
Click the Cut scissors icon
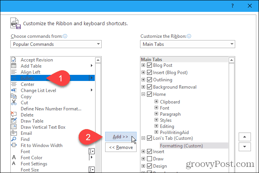(14, 102)
